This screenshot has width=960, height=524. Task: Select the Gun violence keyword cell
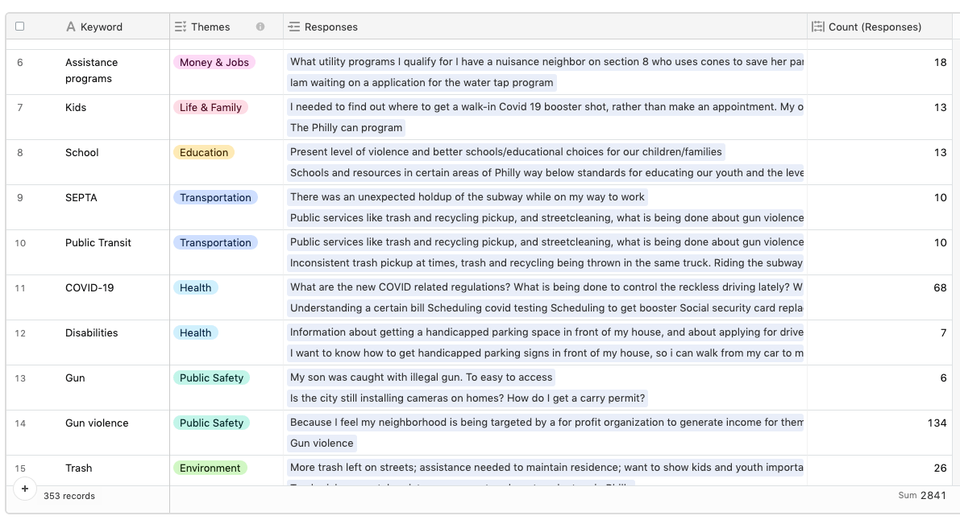click(x=114, y=433)
